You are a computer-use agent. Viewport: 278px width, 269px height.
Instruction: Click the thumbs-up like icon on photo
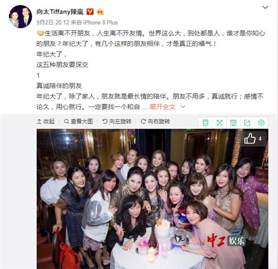(x=250, y=139)
